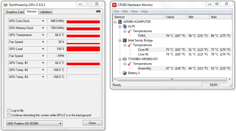The height and width of the screenshot is (131, 236).
Task: Click thermometer icon under ACPI Temperatures
Action: (x=130, y=31)
